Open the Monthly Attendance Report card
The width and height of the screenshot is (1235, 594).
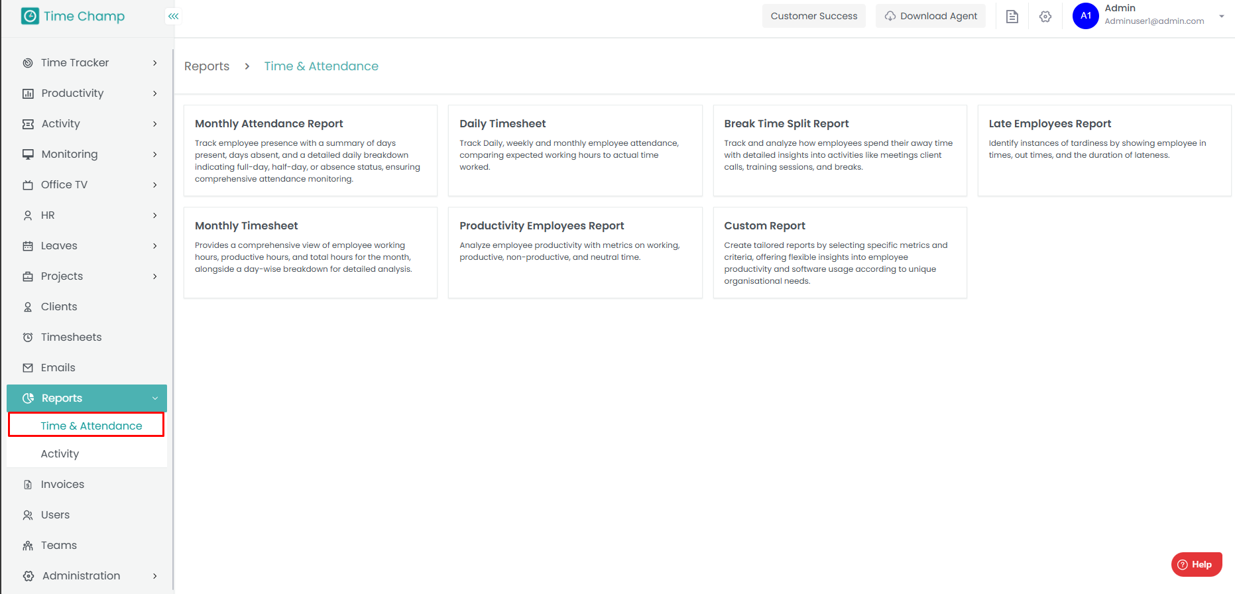[x=310, y=150]
